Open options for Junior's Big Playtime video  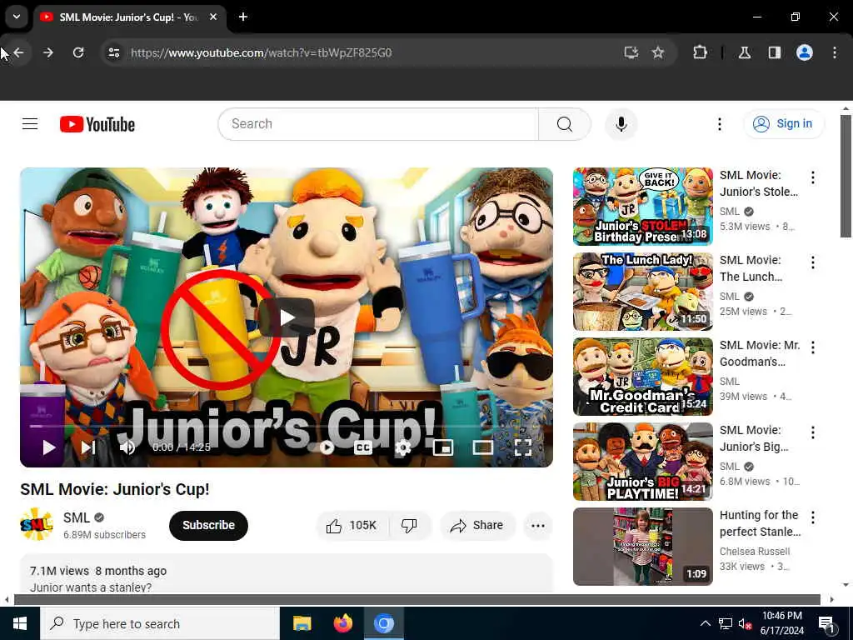coord(813,432)
